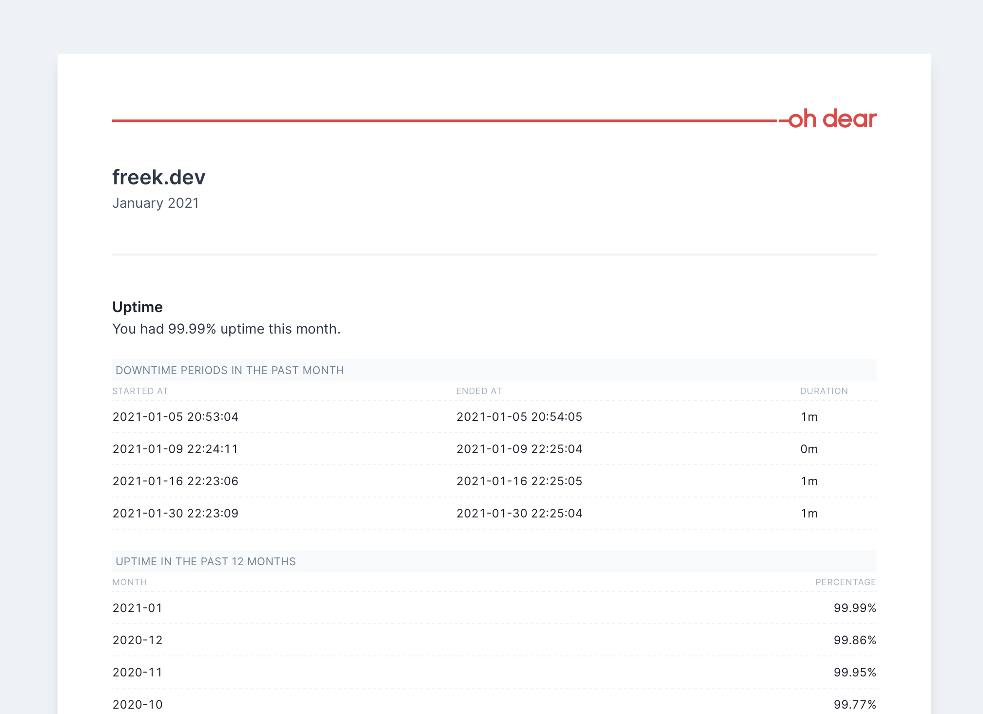Select the 2020-12 month row
Screen dimensions: 983x714
point(494,640)
